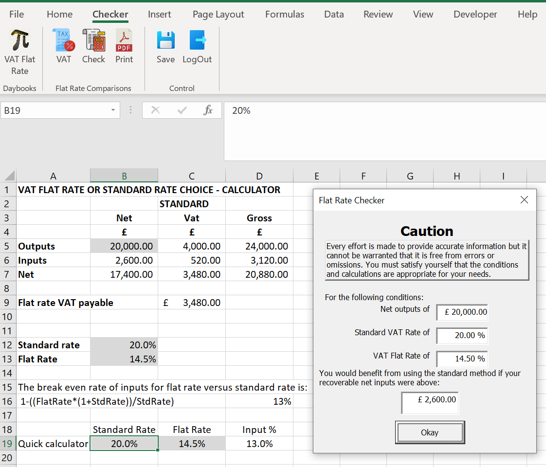The height and width of the screenshot is (467, 546).
Task: Select Flat Rate cell 14.5% in row 13
Action: [124, 359]
